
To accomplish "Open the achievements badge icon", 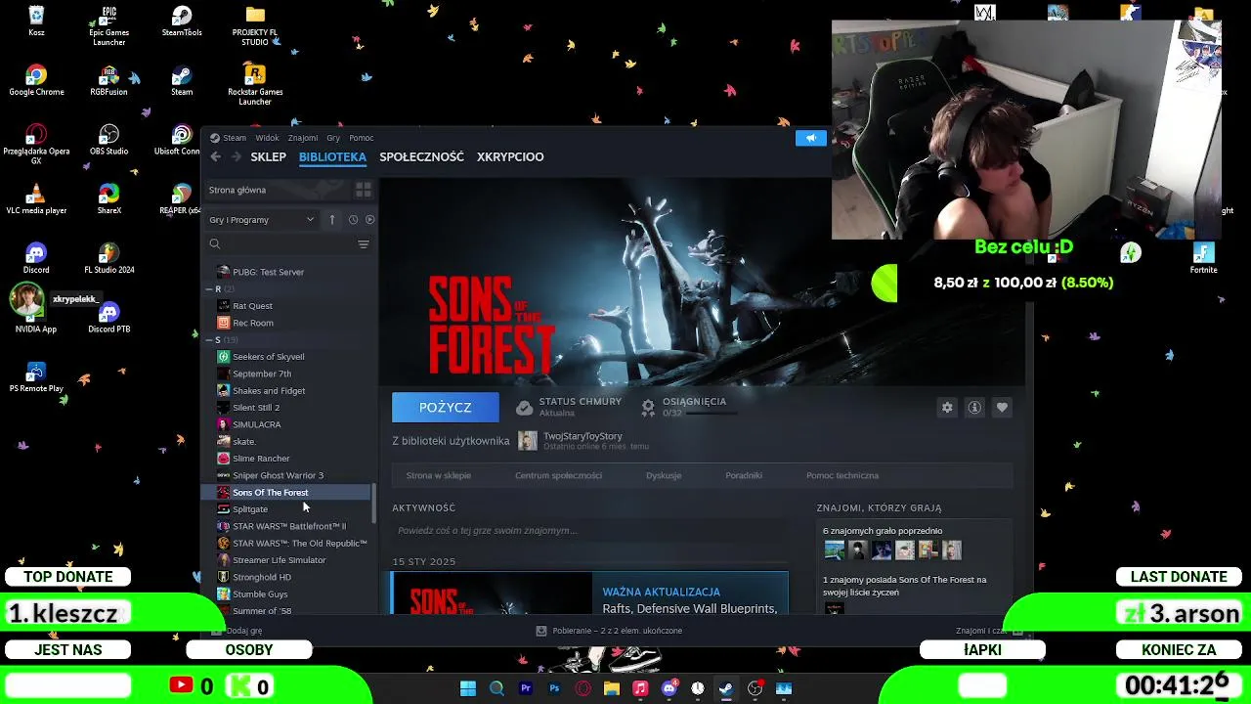I will (648, 407).
